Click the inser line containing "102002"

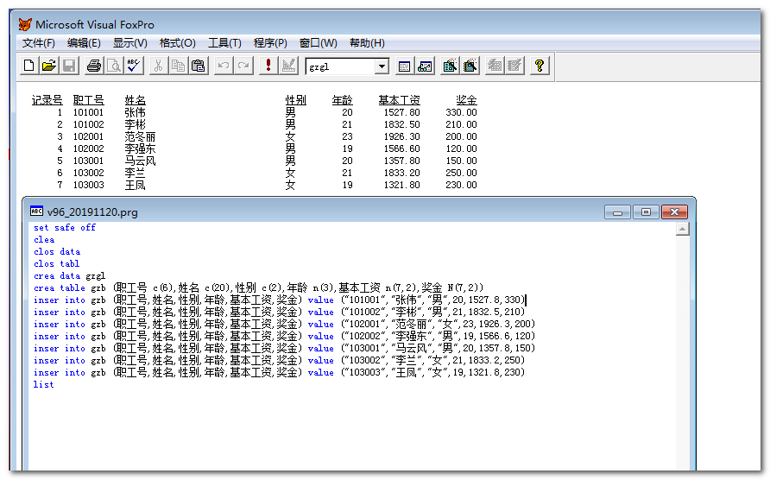(284, 336)
